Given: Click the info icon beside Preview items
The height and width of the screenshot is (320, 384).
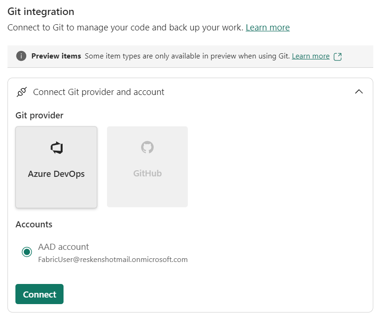Looking at the screenshot, I should (21, 56).
